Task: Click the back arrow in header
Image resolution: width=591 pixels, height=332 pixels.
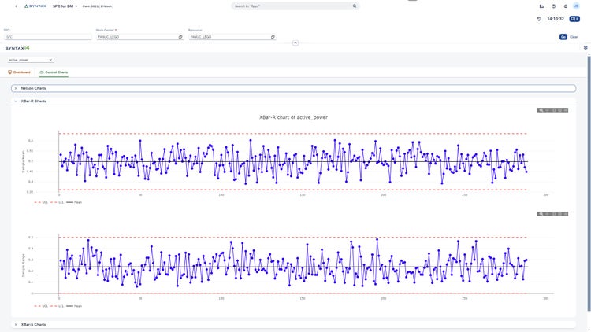Action: click(x=17, y=6)
